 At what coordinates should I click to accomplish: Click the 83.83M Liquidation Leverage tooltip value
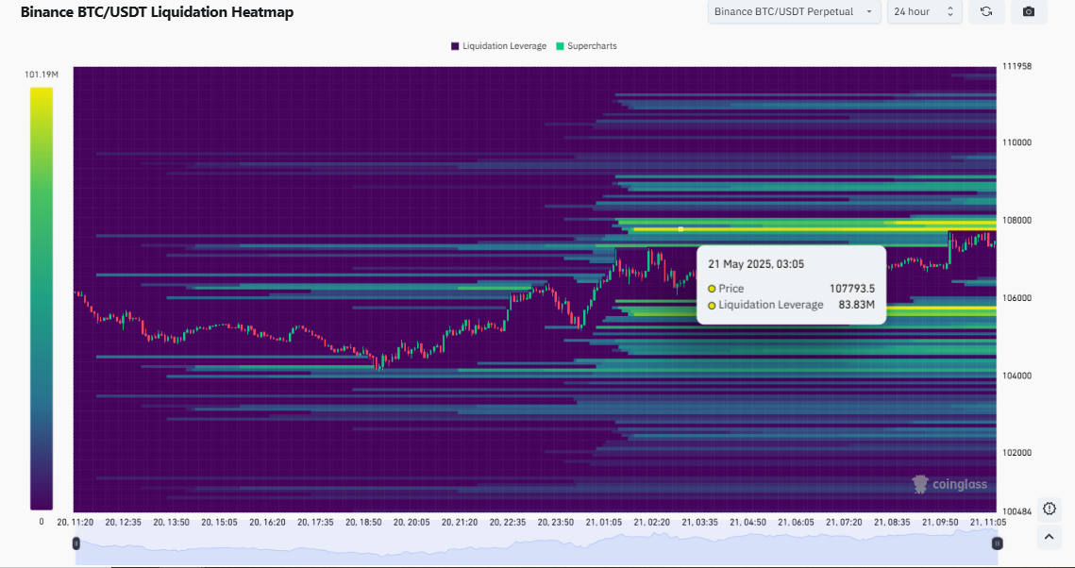856,305
